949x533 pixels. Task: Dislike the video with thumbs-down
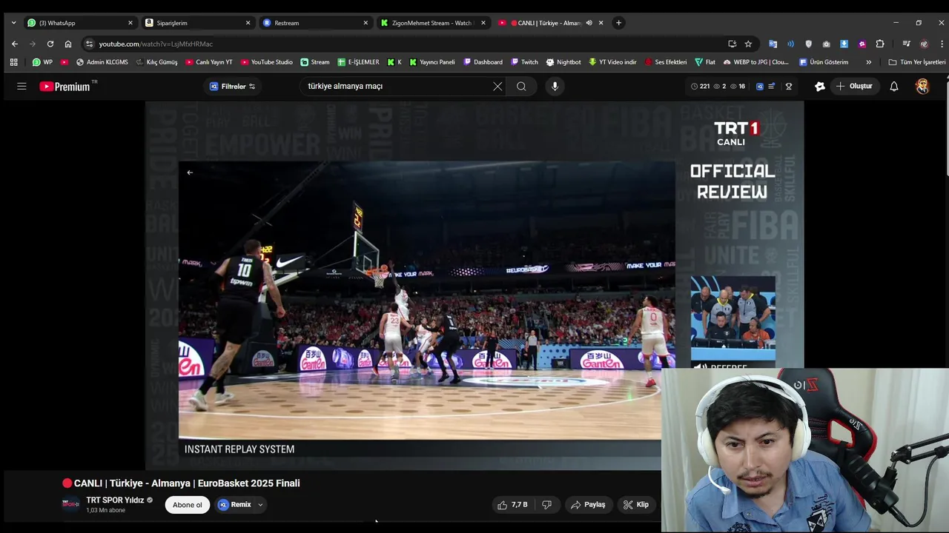click(x=546, y=505)
